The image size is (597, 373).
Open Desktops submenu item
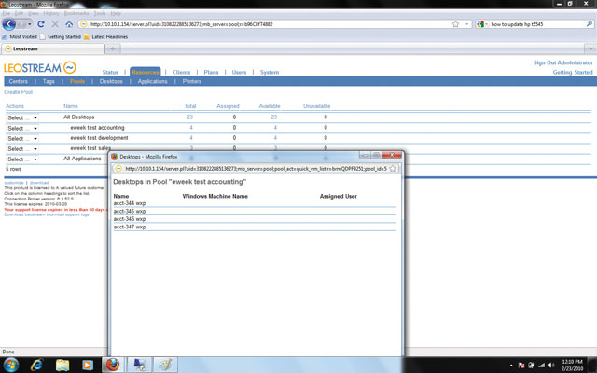(111, 81)
